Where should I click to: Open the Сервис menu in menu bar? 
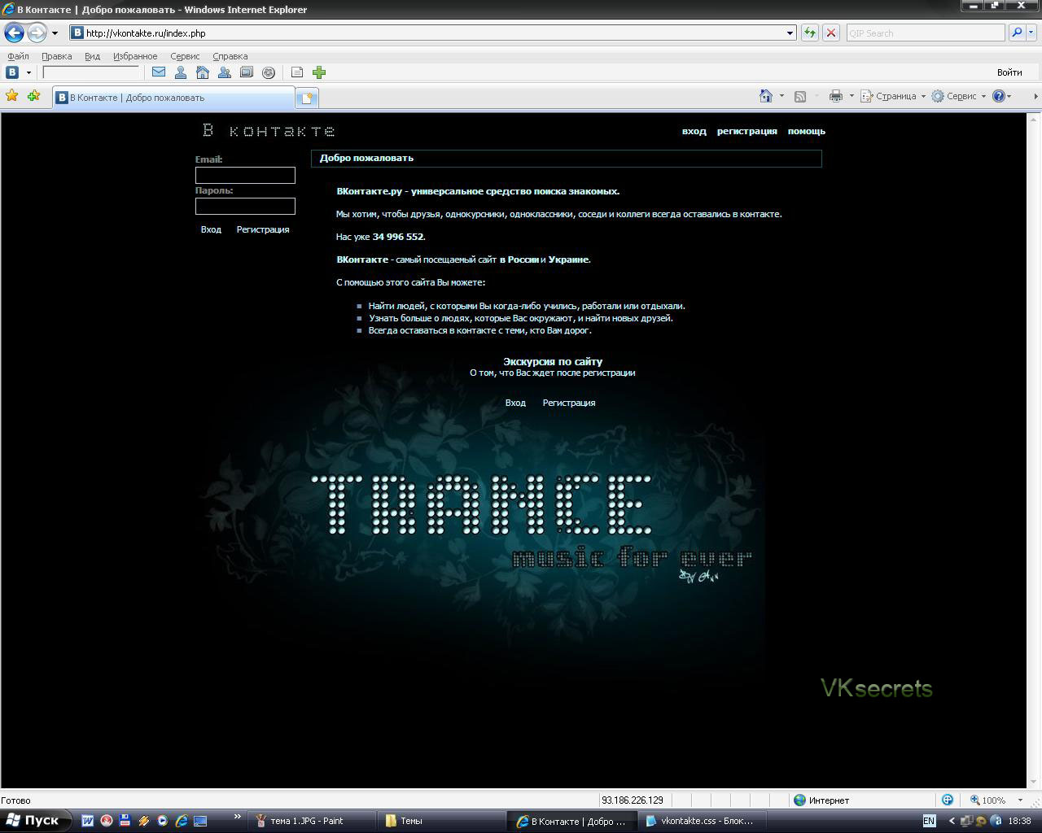(185, 56)
